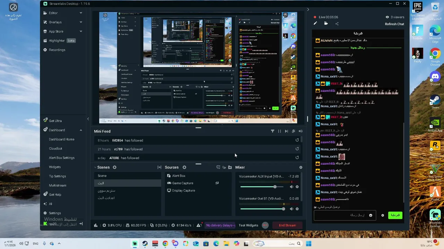This screenshot has width=444, height=249.
Task: Open the Scenes collection dropdown arrow
Action: coord(95,167)
